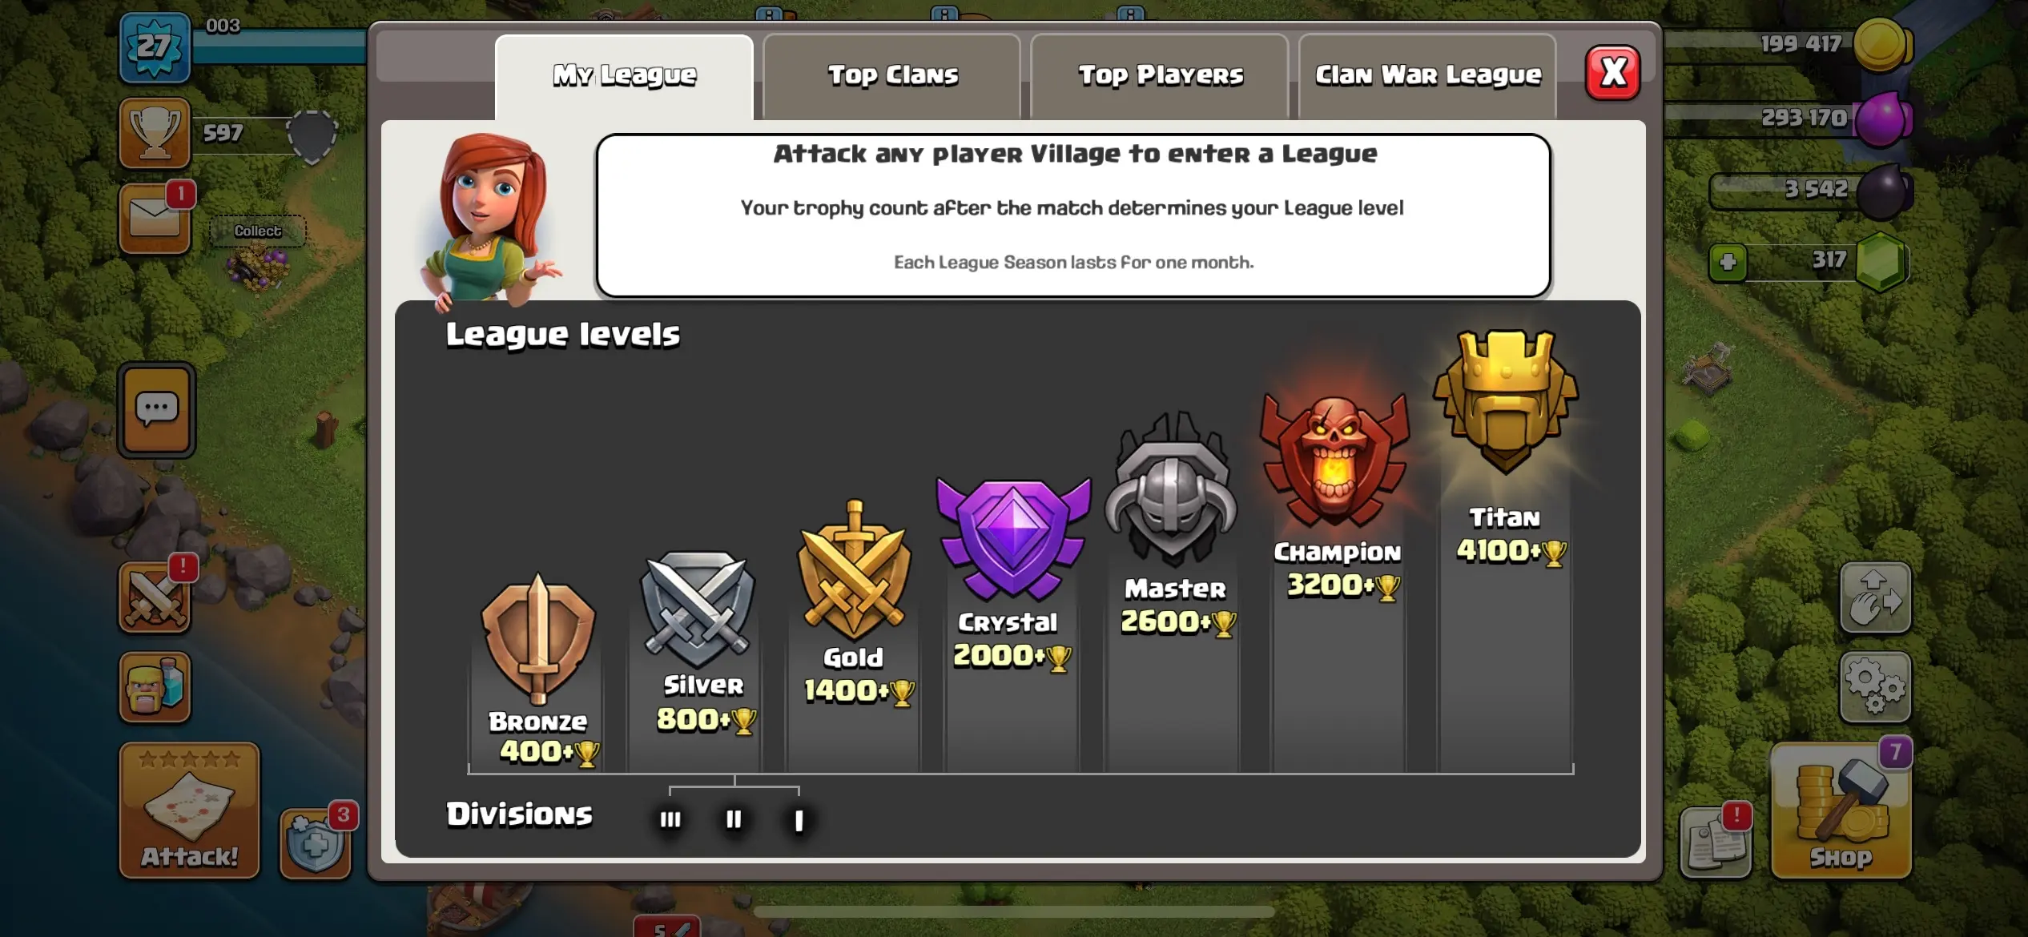Screen dimensions: 2028x937
Task: Switch to the Top Players tab
Action: click(1160, 77)
